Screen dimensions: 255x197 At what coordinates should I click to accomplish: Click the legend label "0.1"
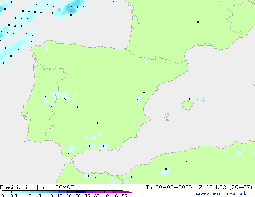(x=4, y=195)
